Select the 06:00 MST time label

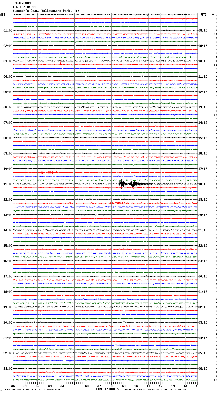[x=8, y=107]
